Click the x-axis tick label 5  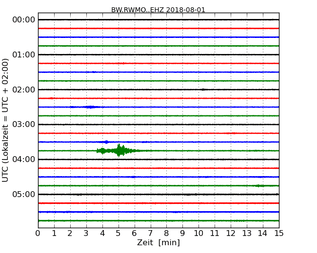pos(119,234)
